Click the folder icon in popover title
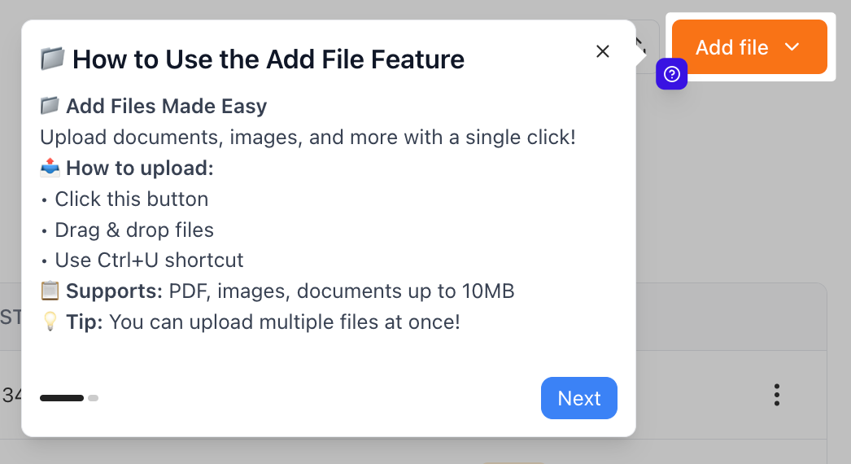Screen dimensions: 851x464 point(52,59)
